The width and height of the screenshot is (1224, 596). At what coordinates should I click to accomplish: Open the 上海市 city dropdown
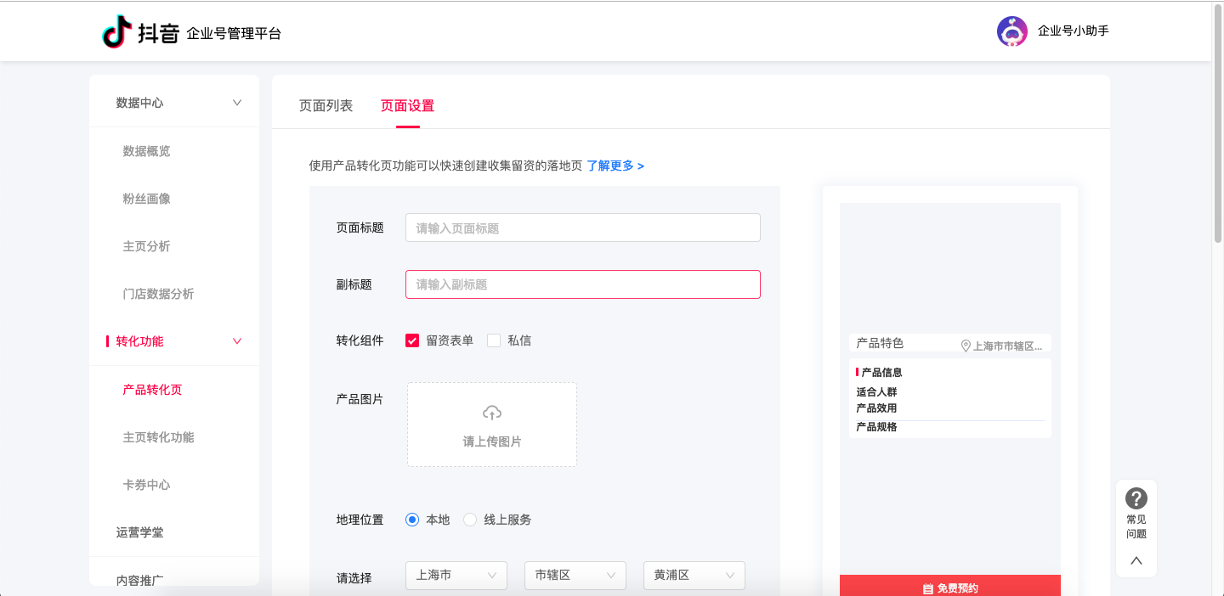(x=456, y=575)
